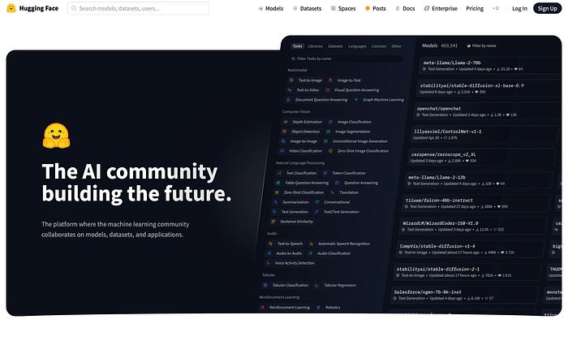Click the Summarization task icon

[276, 202]
